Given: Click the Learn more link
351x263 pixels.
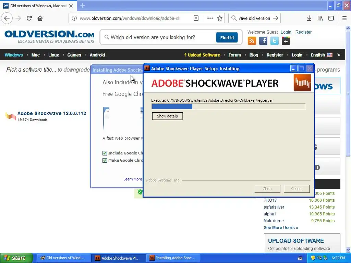Looking at the screenshot, I should coord(133,179).
